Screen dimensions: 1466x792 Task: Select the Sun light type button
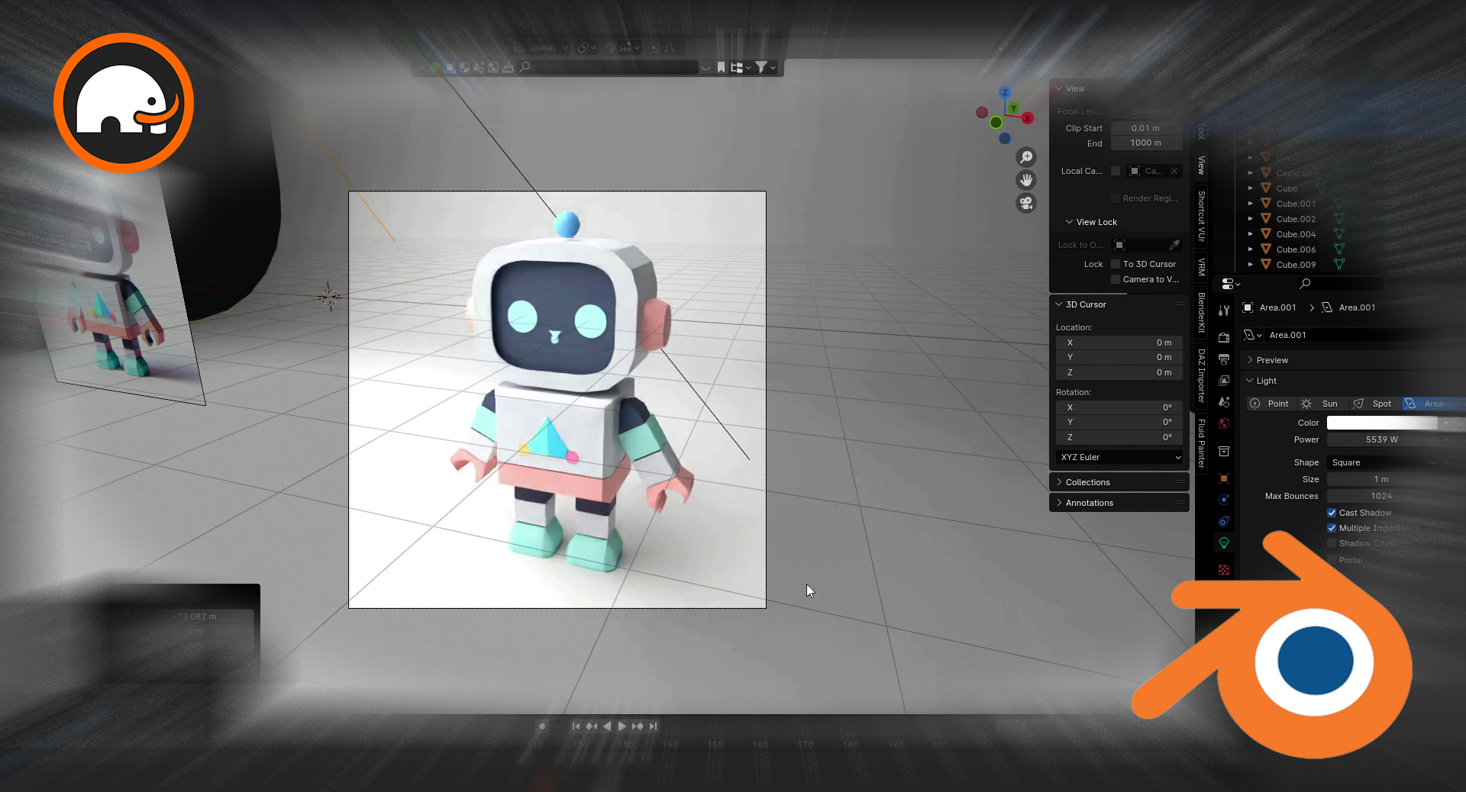click(1320, 404)
